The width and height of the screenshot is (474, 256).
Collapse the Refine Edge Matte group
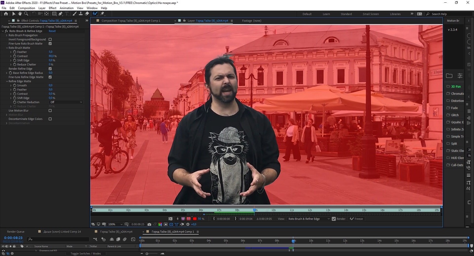tap(7, 81)
